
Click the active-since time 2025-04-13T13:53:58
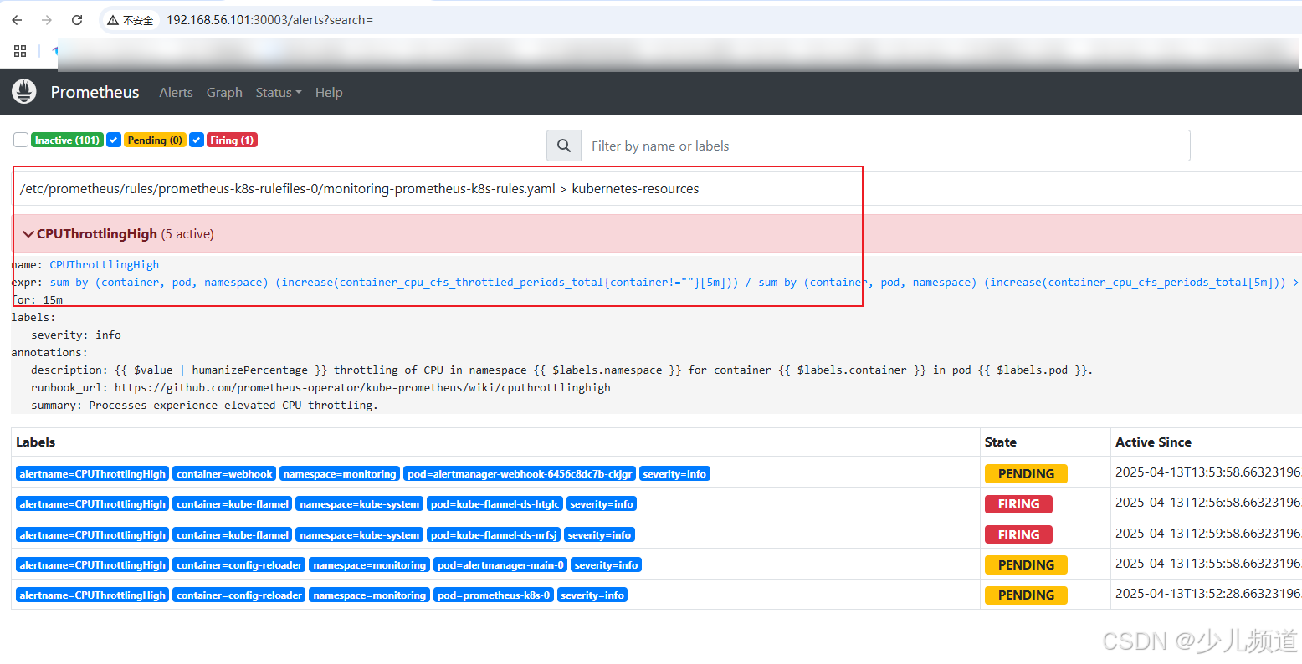(x=1208, y=472)
